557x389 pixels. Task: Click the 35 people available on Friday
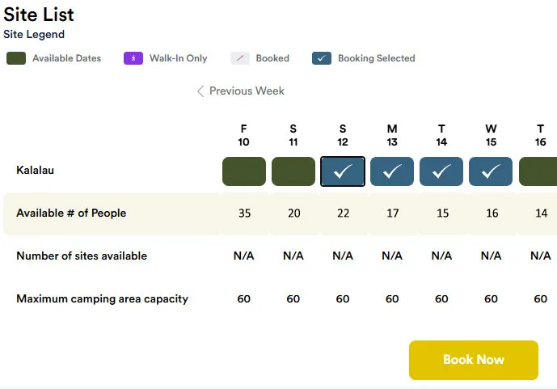pos(244,214)
